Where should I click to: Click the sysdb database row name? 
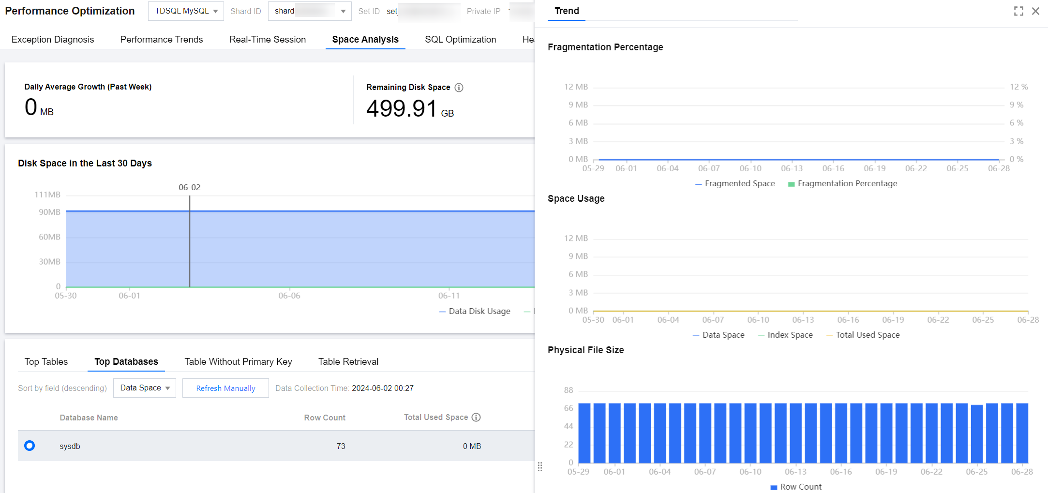(70, 446)
